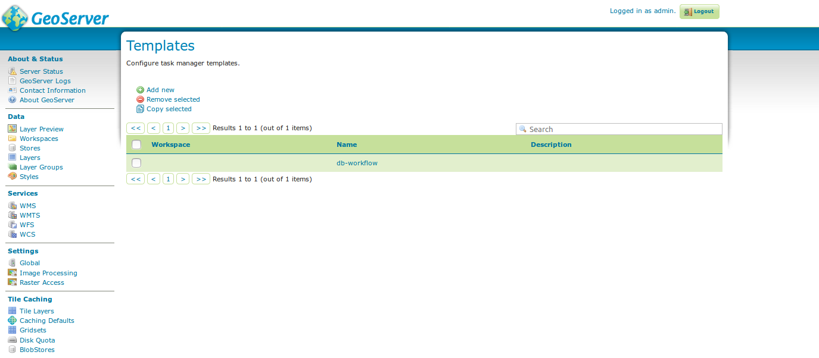The height and width of the screenshot is (358, 819).
Task: Click the Workspaces folder icon
Action: pos(12,139)
